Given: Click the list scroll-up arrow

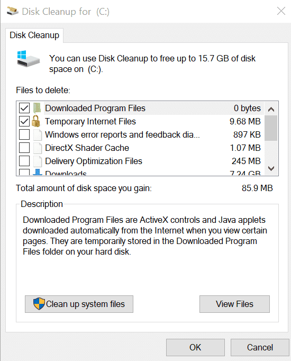Looking at the screenshot, I should [271, 109].
